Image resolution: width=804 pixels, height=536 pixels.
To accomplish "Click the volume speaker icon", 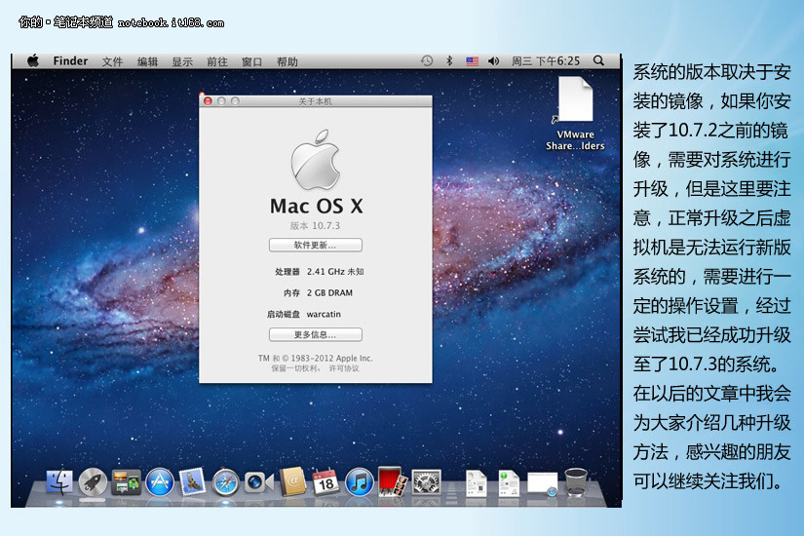I will coord(493,61).
